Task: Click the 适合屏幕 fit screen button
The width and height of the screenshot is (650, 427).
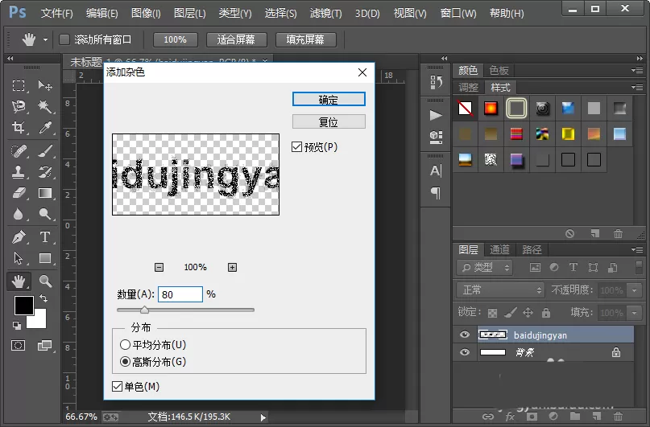Action: [236, 39]
